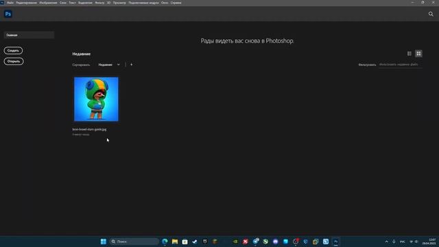
Task: Open the Недавние sort dropdown
Action: tap(109, 64)
